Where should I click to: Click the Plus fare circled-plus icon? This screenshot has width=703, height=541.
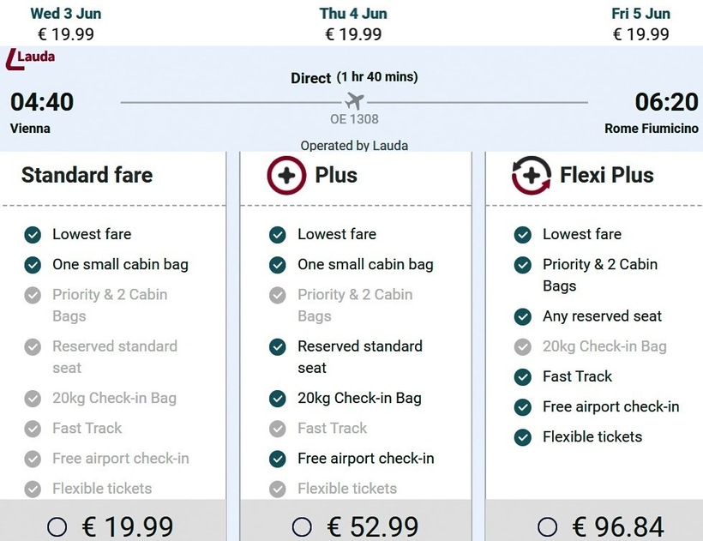(285, 176)
